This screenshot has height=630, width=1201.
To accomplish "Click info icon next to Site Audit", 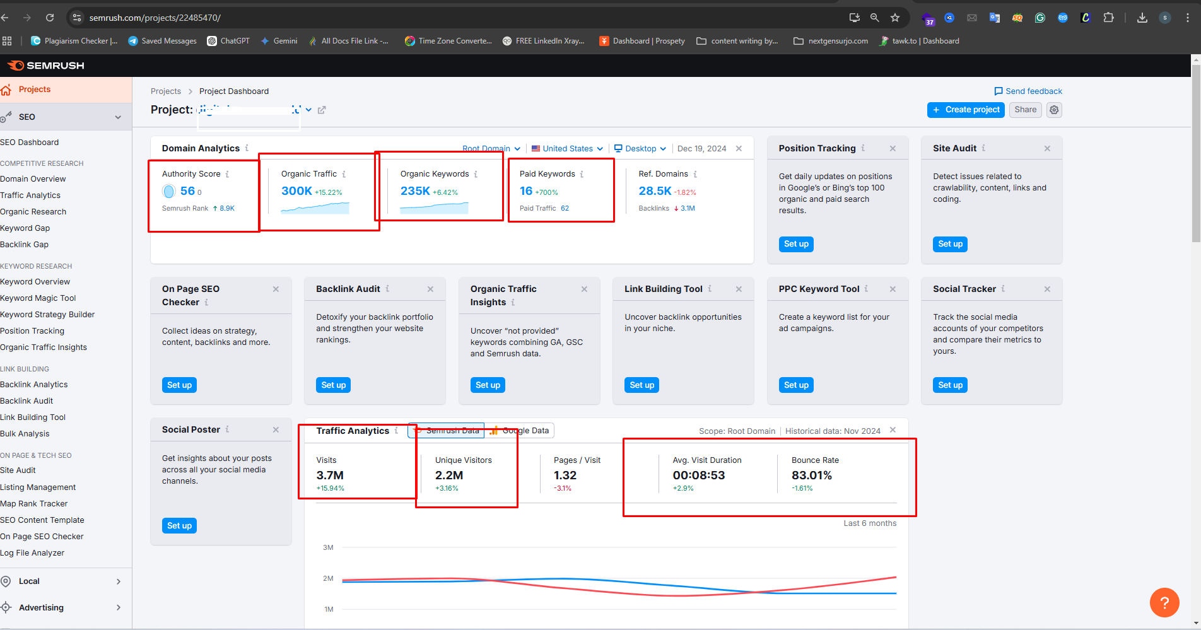I will pos(983,148).
